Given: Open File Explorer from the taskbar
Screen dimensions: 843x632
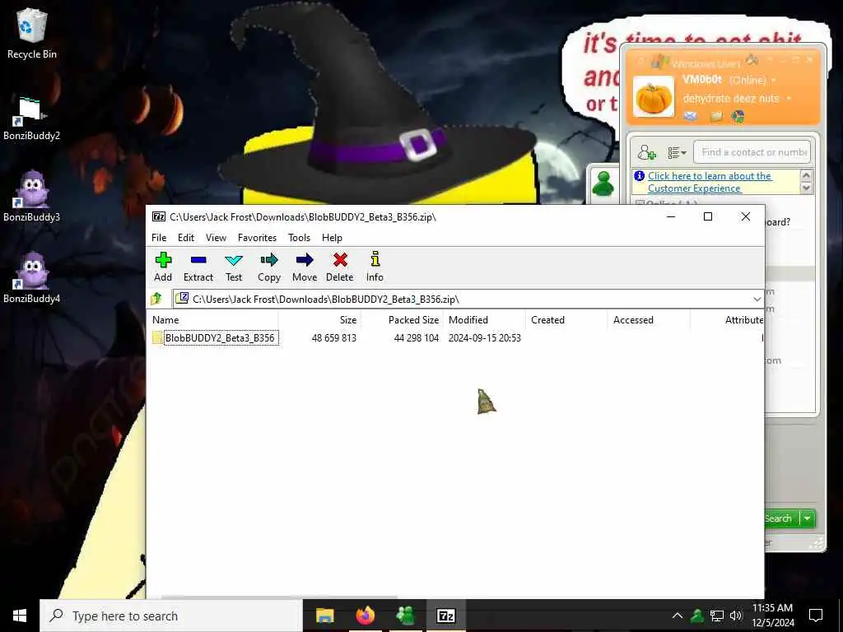Looking at the screenshot, I should (324, 616).
